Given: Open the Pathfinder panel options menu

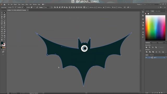Looking at the screenshot, I should (x=166, y=43).
